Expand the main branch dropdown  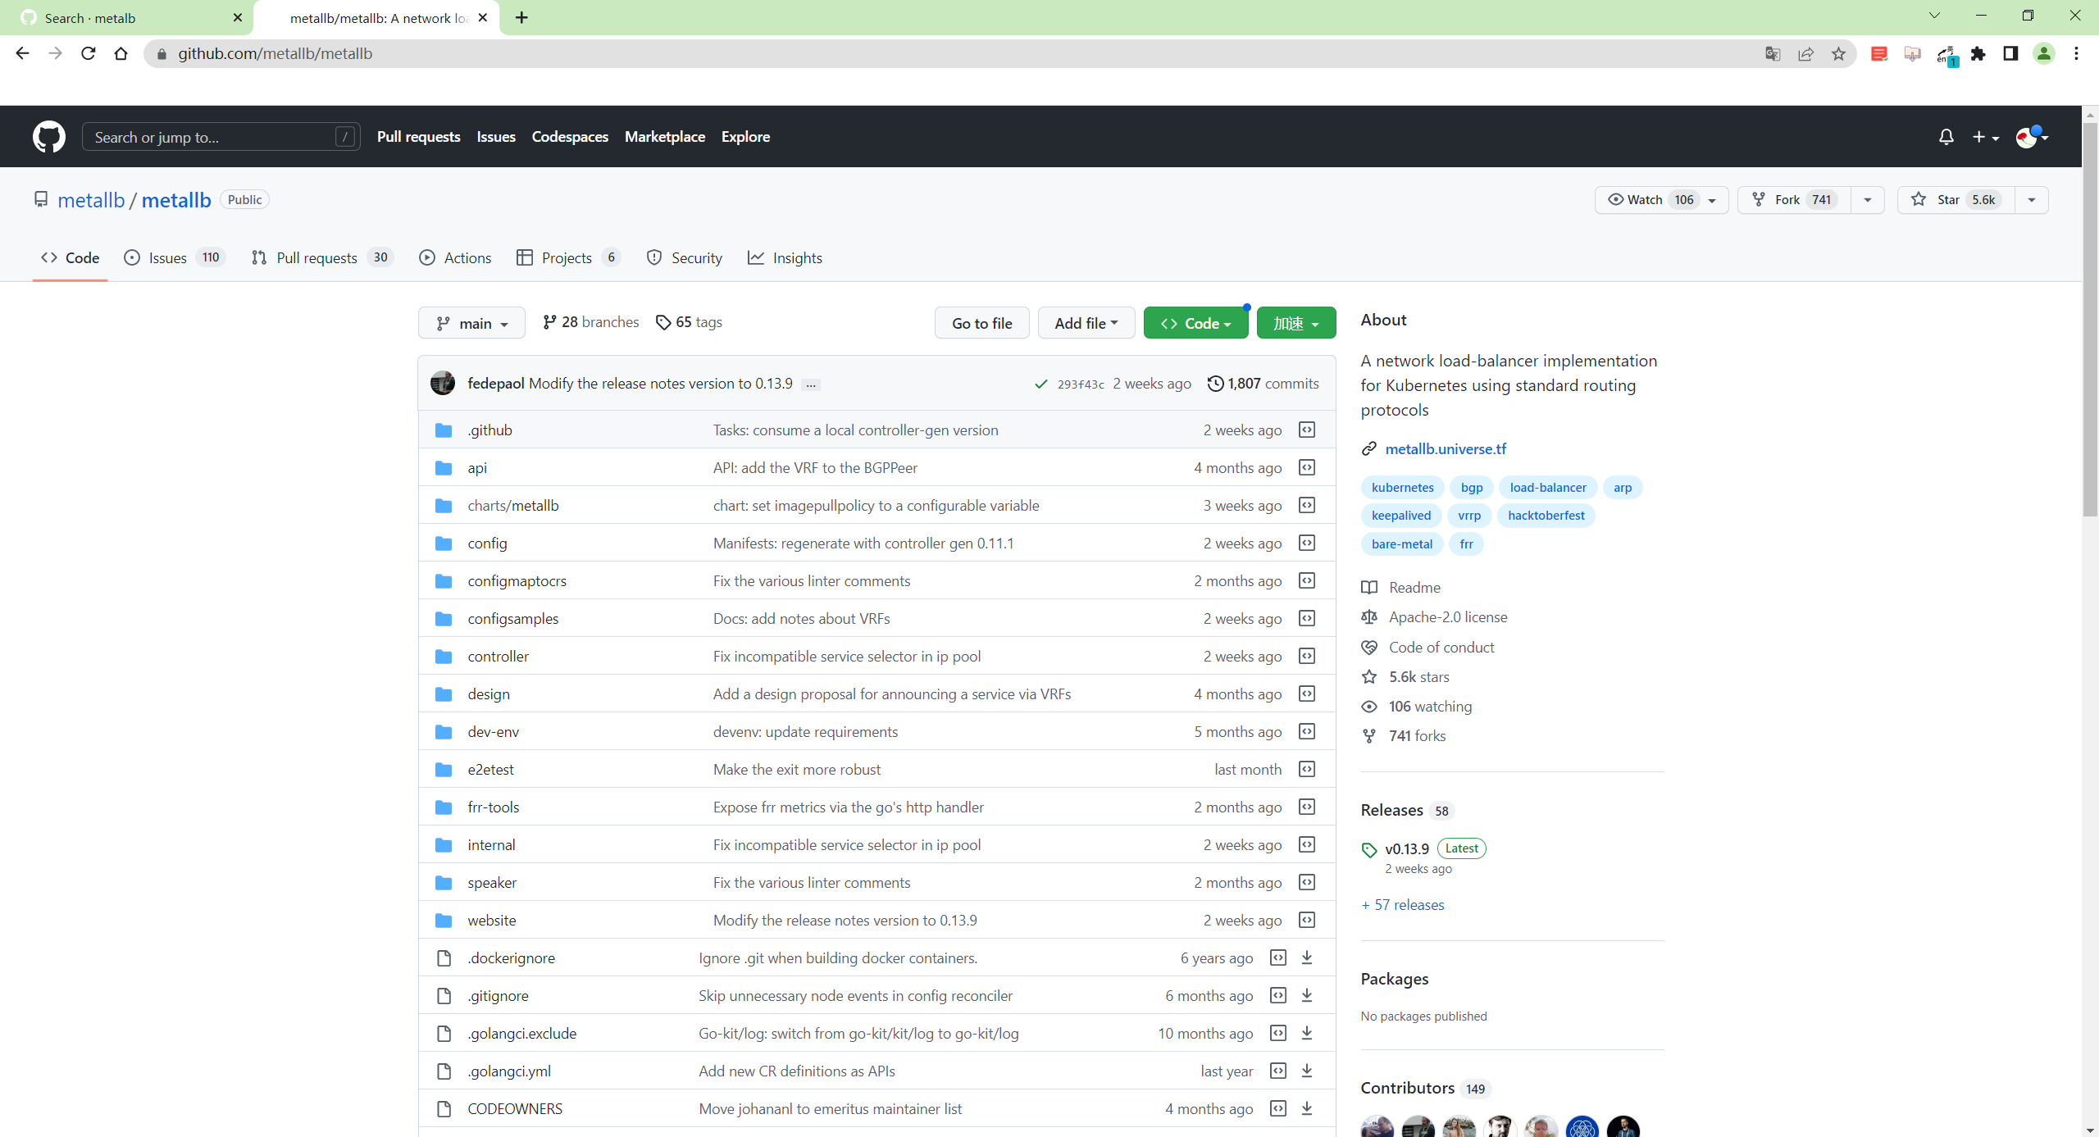pos(471,323)
